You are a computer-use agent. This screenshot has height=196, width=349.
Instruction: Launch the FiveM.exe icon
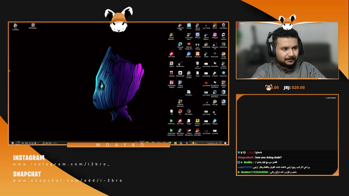pos(198,55)
